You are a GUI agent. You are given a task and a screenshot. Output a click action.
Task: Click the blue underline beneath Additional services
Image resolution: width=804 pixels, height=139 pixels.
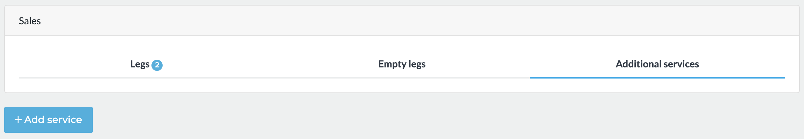coord(657,78)
